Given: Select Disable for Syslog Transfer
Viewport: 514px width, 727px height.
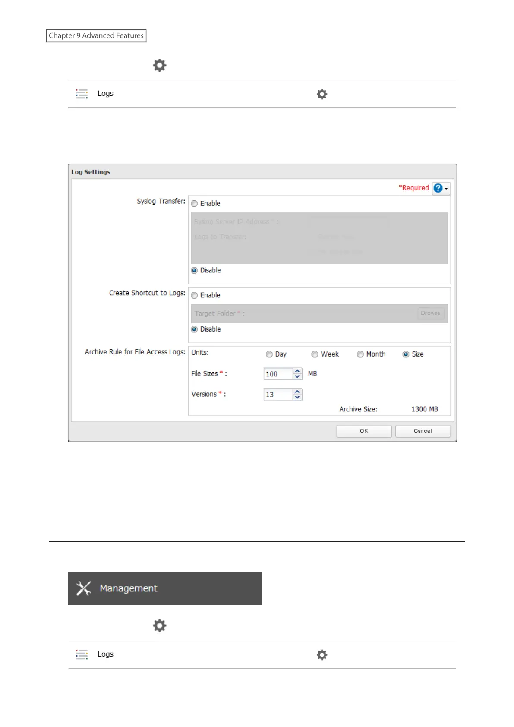Looking at the screenshot, I should tap(194, 270).
